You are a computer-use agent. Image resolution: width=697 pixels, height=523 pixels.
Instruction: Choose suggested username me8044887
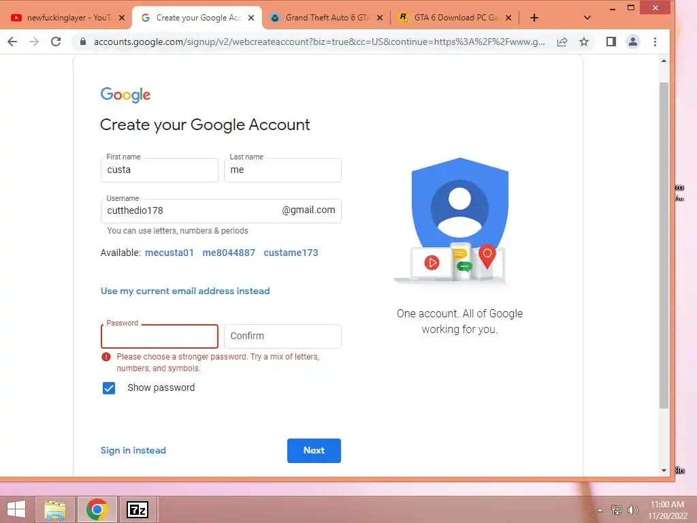[x=229, y=253]
